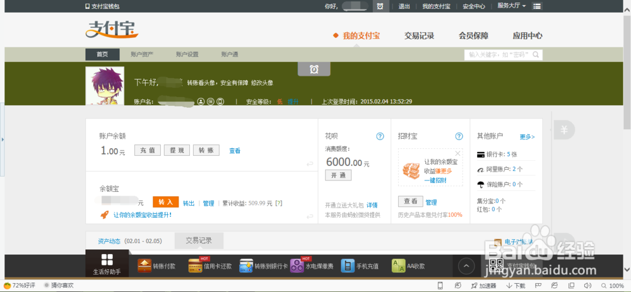
Task: Open 应用中心 main navigation
Action: (x=528, y=36)
